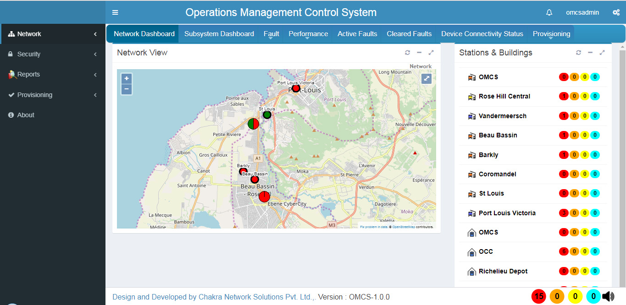This screenshot has width=626, height=305.
Task: Toggle map fullscreen button
Action: click(x=427, y=78)
